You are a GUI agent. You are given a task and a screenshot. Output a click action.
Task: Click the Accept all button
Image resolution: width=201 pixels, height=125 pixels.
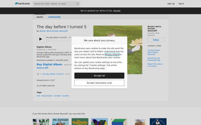point(99,76)
